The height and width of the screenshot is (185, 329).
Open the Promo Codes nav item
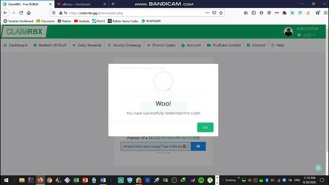(161, 45)
